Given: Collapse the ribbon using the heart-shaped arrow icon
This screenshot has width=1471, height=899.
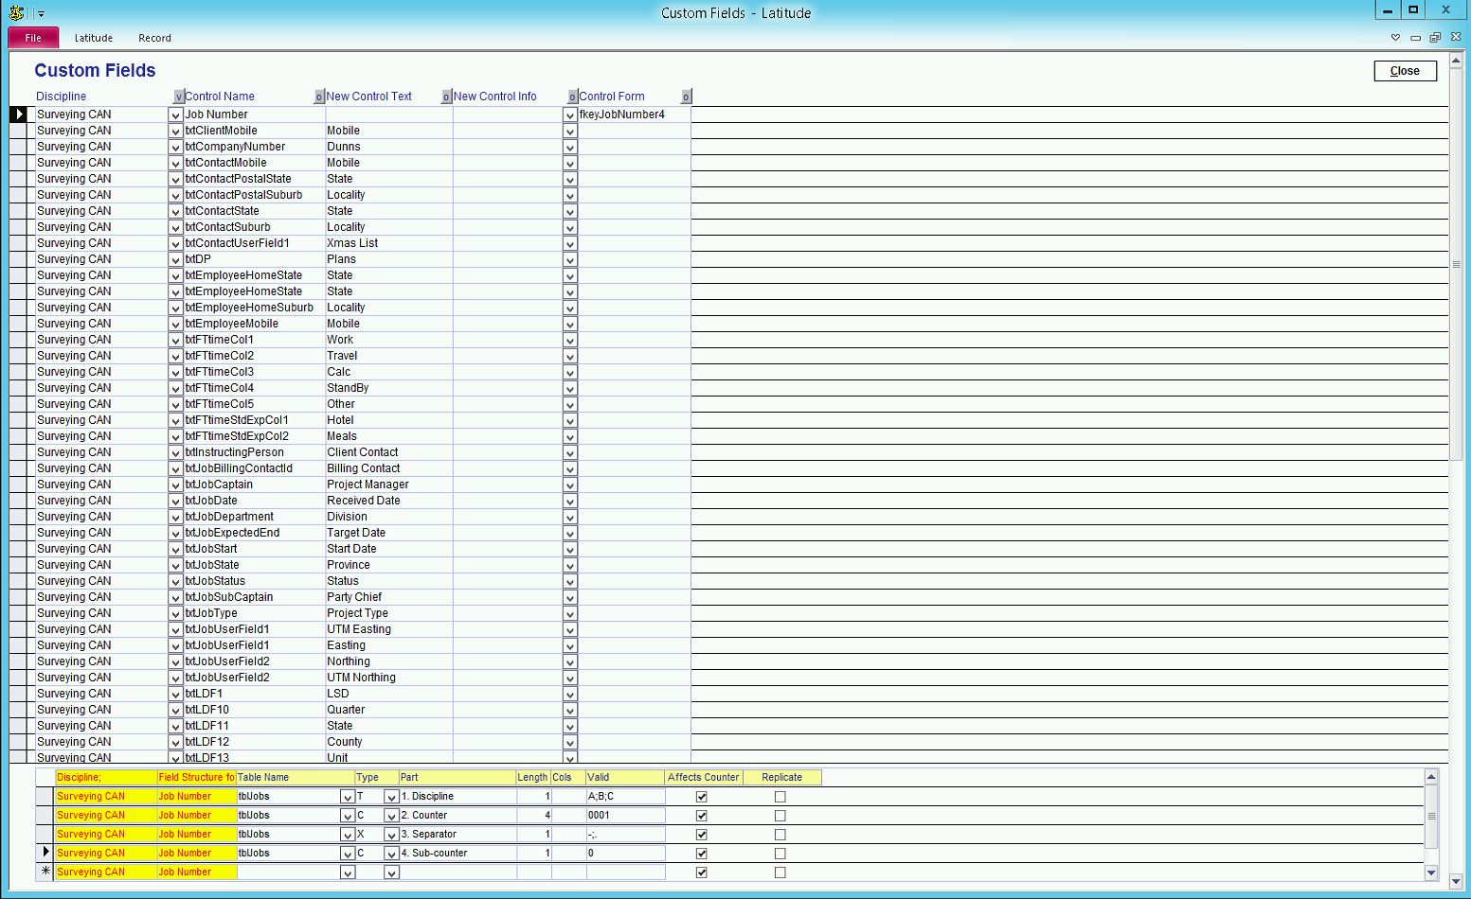Looking at the screenshot, I should pyautogui.click(x=1395, y=38).
